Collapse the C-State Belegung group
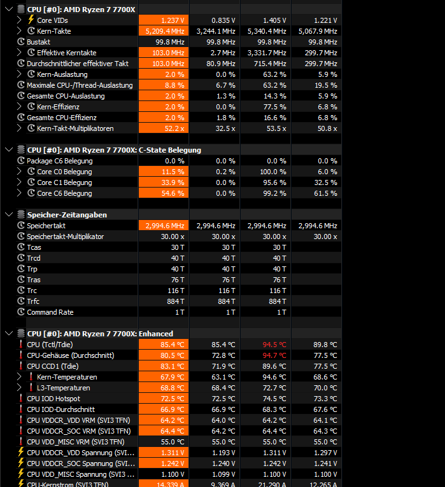445x487 pixels. (9, 149)
